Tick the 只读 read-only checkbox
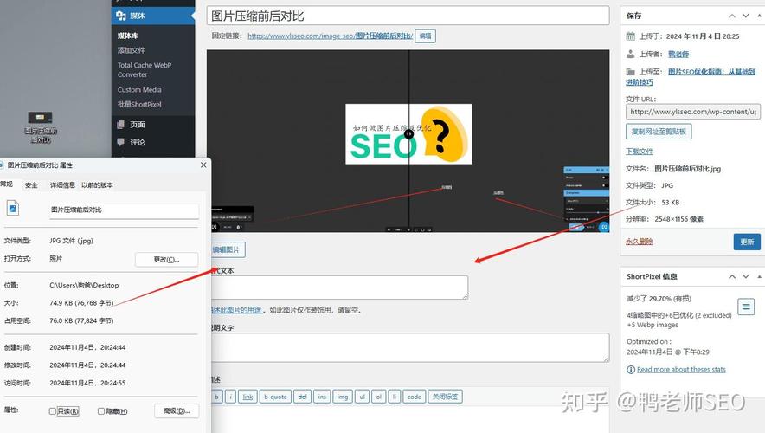The width and height of the screenshot is (765, 433). click(53, 411)
